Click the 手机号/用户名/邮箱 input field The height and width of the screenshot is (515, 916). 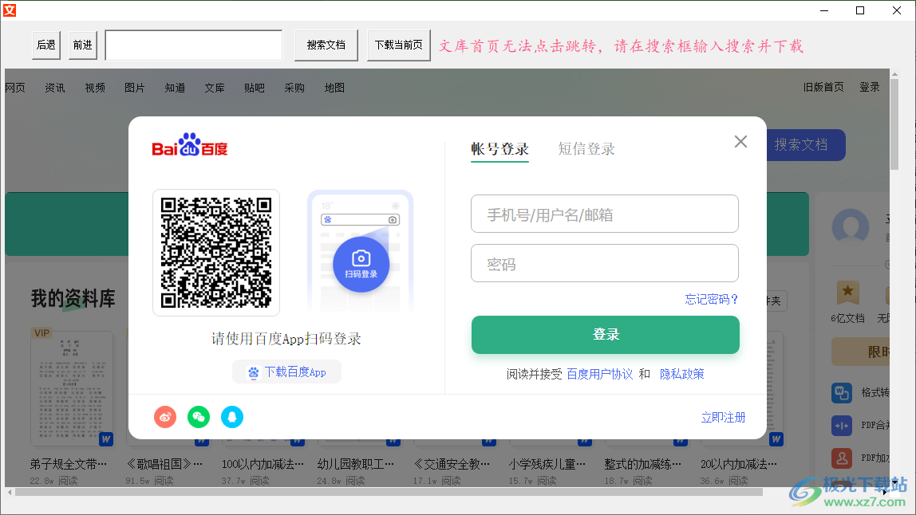point(605,214)
